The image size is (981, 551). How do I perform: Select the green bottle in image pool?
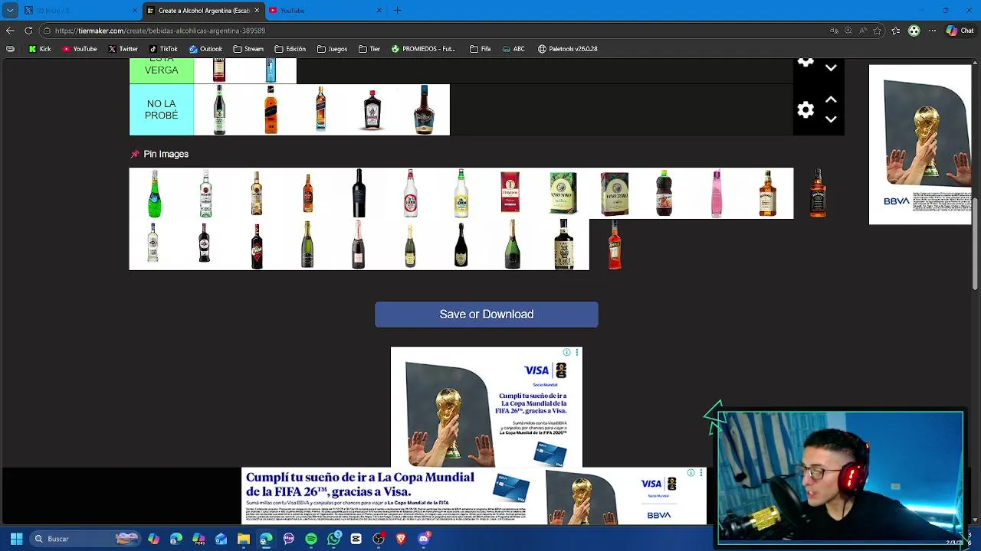coord(155,194)
